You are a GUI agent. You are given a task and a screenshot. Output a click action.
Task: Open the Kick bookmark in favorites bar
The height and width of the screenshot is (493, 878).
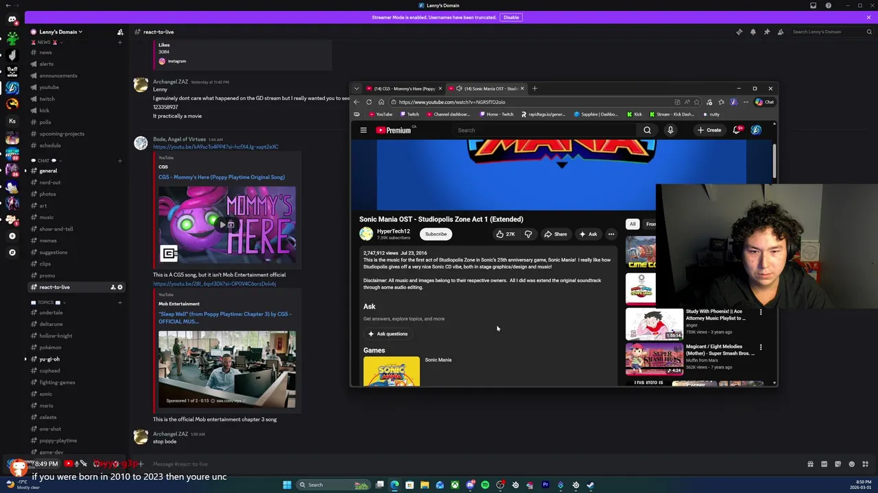point(634,114)
